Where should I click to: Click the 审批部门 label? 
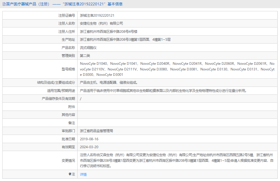click(68, 131)
